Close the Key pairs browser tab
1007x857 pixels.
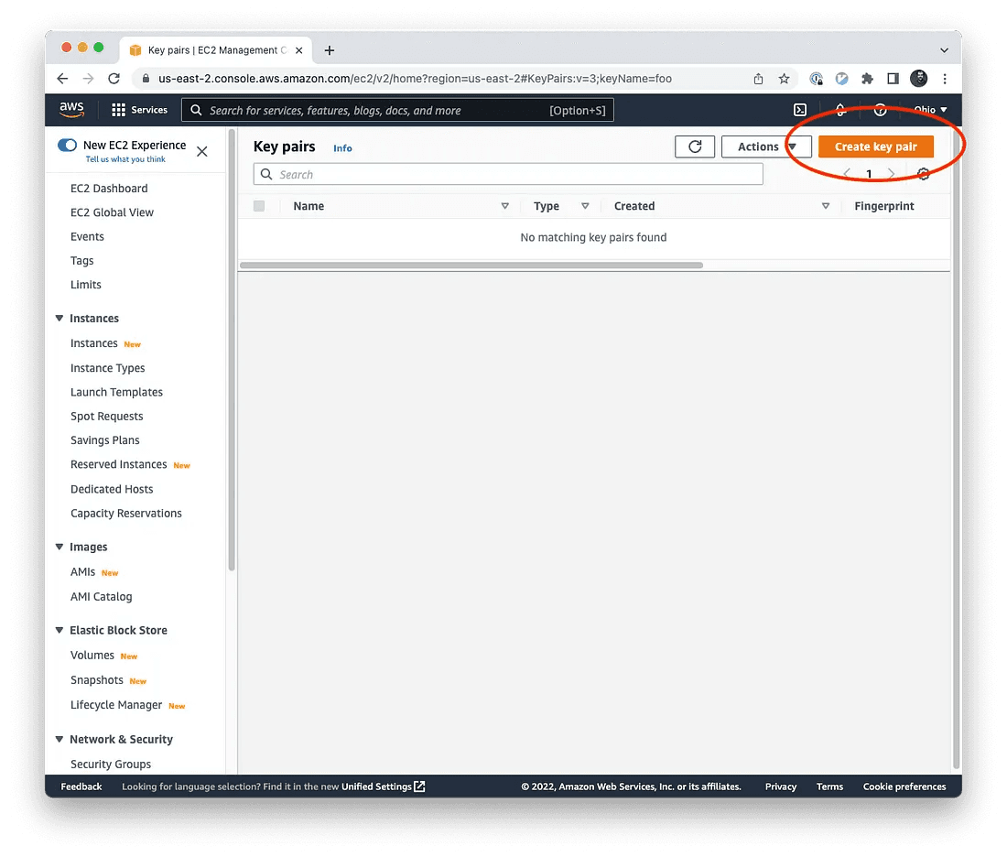coord(298,50)
